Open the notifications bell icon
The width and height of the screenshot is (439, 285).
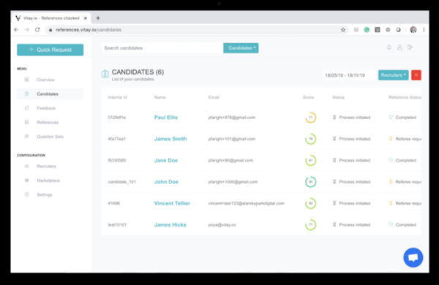coord(389,47)
